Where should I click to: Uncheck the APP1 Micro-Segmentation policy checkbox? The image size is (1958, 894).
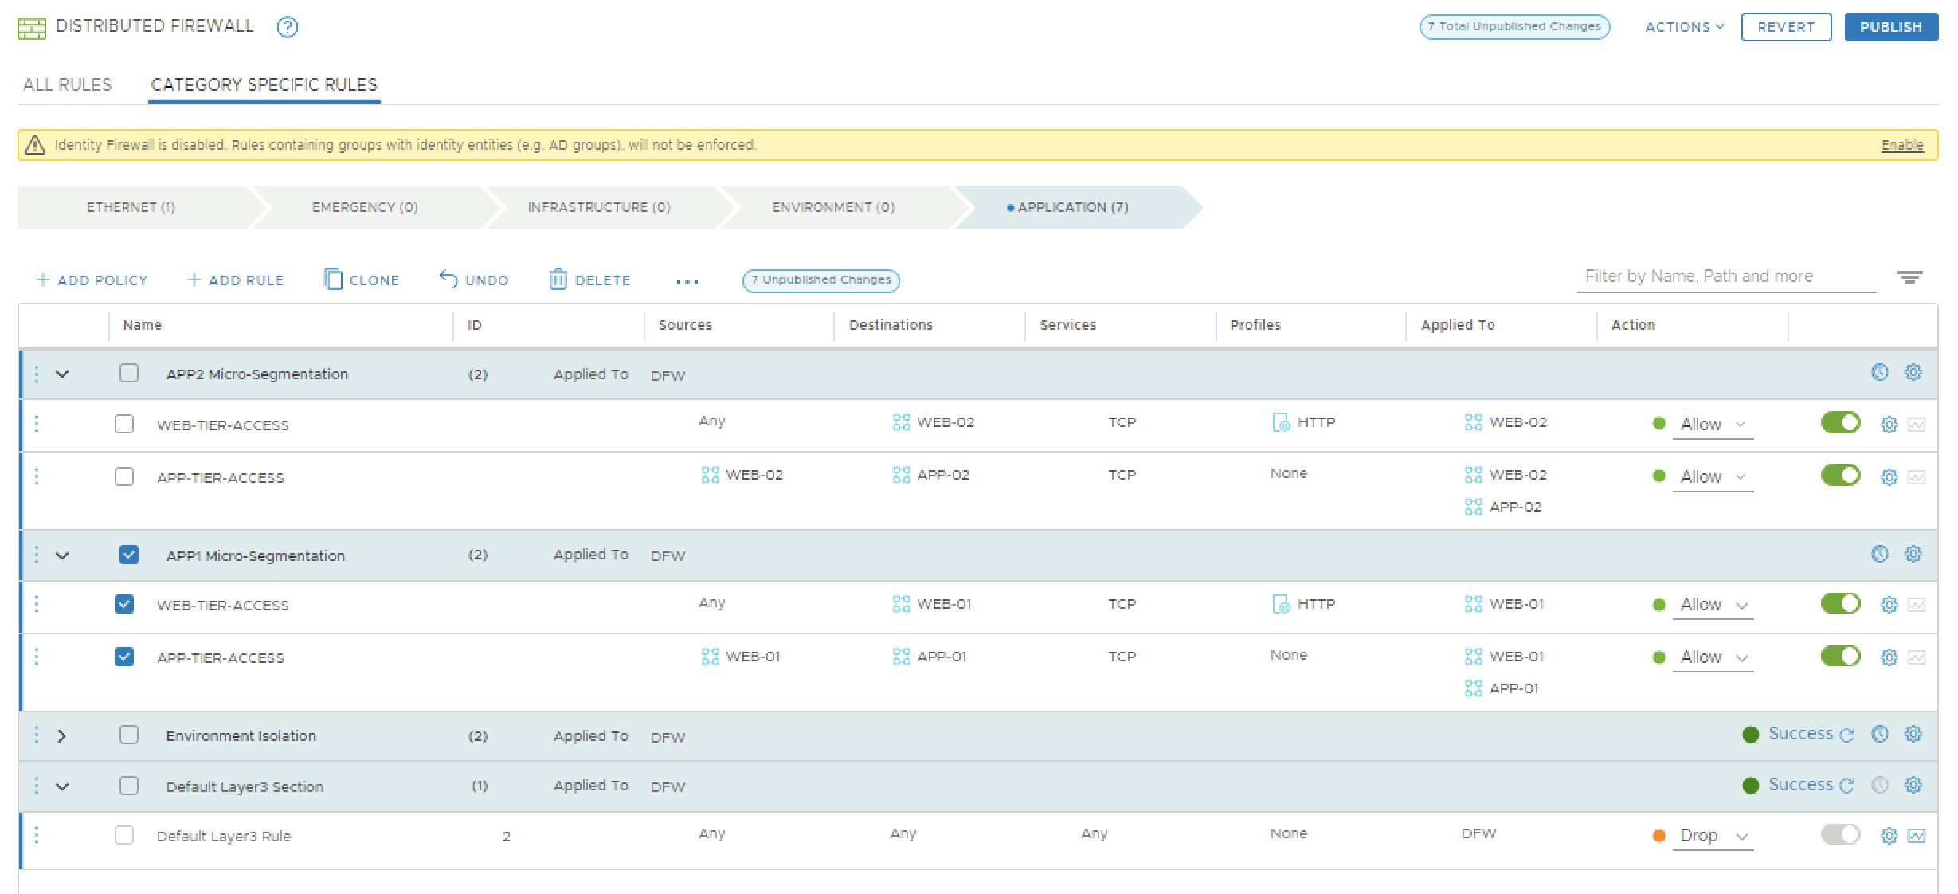pyautogui.click(x=128, y=555)
